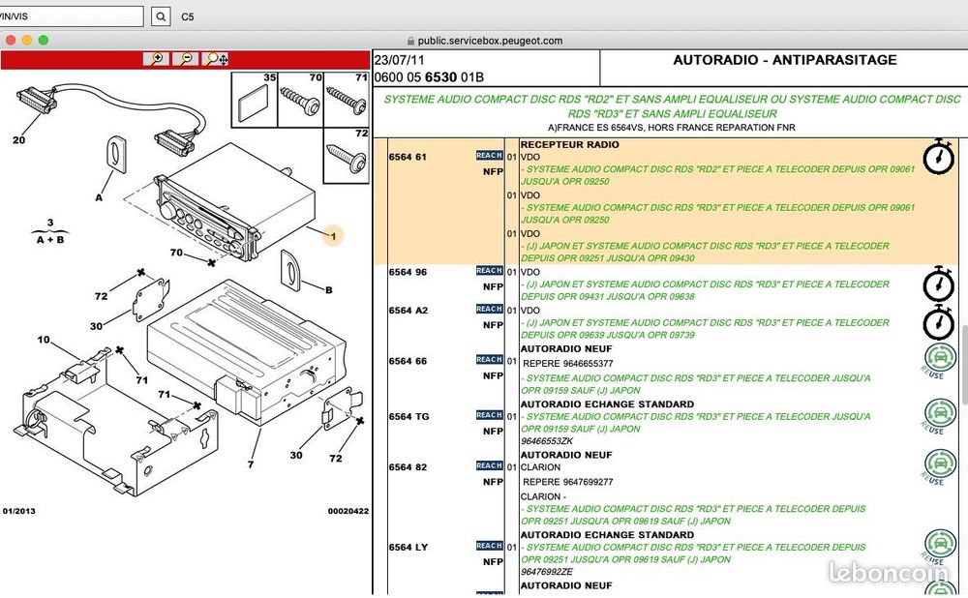Select the zoom-and-pan diagram tool
Screen dimensions: 968x598
tap(216, 59)
